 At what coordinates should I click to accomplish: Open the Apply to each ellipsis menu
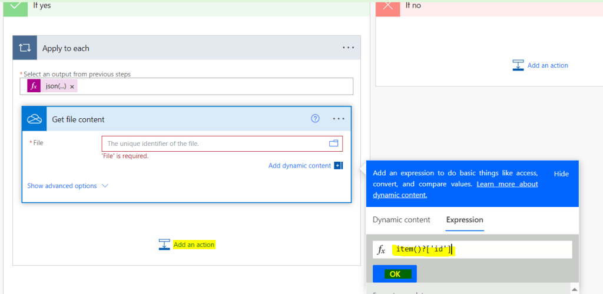(x=348, y=48)
